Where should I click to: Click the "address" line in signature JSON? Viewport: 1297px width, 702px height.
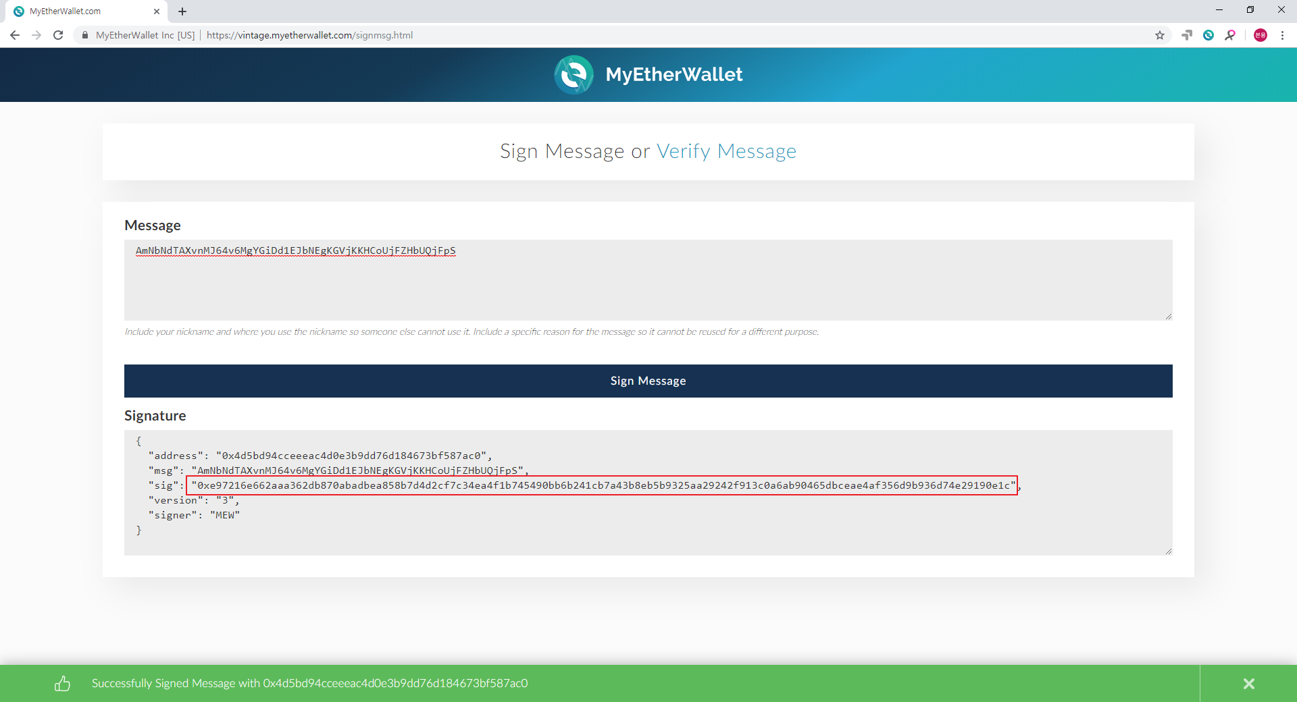click(x=320, y=456)
